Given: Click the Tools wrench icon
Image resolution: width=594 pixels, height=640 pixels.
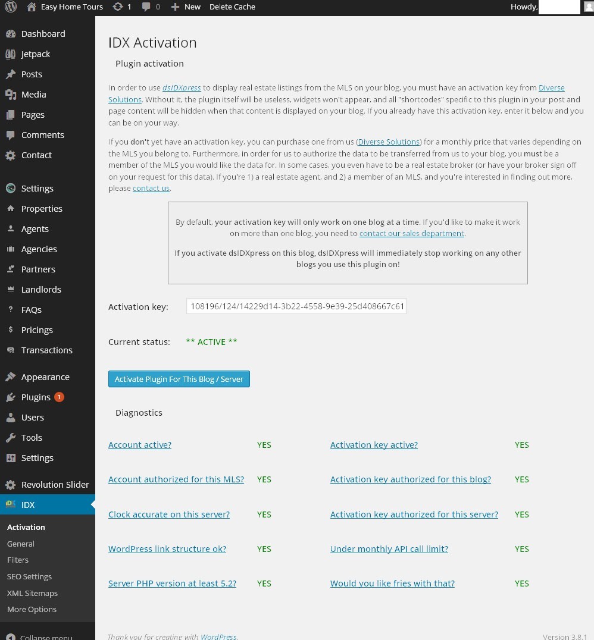Looking at the screenshot, I should 11,438.
